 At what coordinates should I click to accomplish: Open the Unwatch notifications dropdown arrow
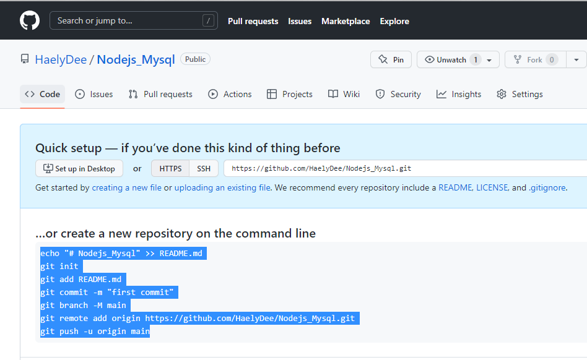tap(489, 60)
